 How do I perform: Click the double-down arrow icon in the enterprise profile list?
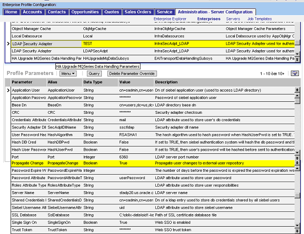pos(297,59)
